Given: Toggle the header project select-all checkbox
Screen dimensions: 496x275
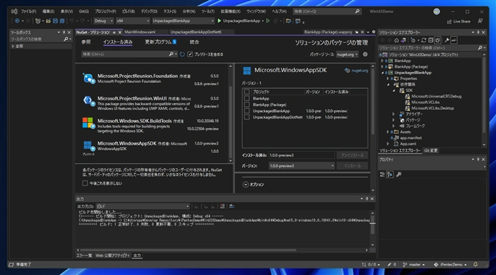Looking at the screenshot, I should tap(247, 92).
